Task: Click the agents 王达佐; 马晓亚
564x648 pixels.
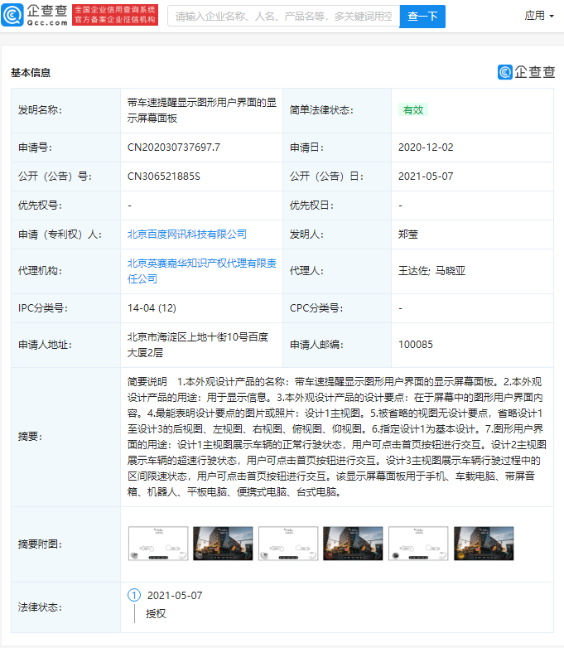Action: point(431,271)
